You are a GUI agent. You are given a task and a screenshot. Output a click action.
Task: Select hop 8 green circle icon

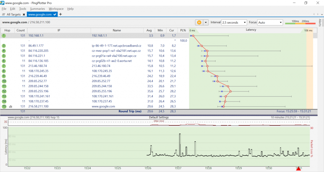[x=4, y=71]
